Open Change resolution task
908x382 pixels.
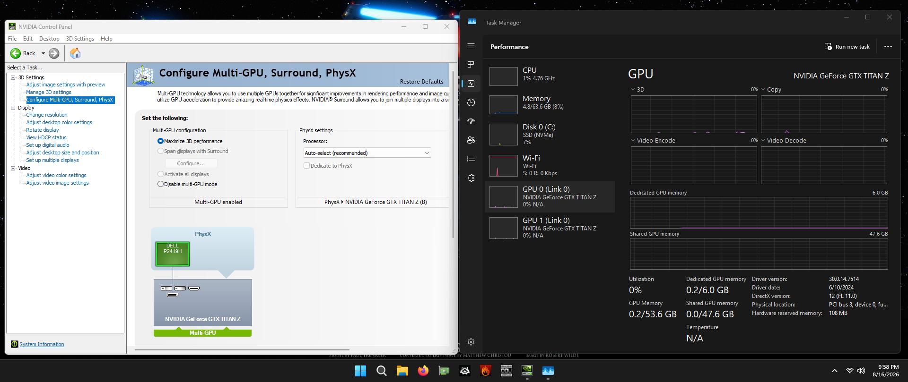pyautogui.click(x=47, y=115)
